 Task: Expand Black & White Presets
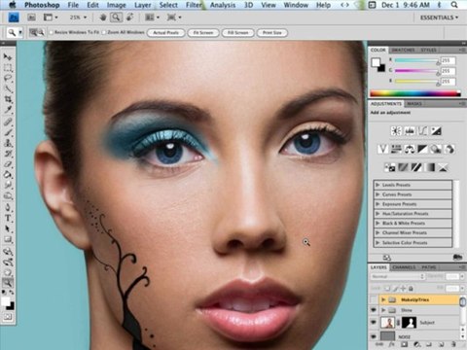(x=377, y=224)
